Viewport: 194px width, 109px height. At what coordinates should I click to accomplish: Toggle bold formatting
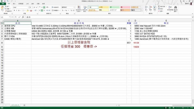[x=14, y=10]
